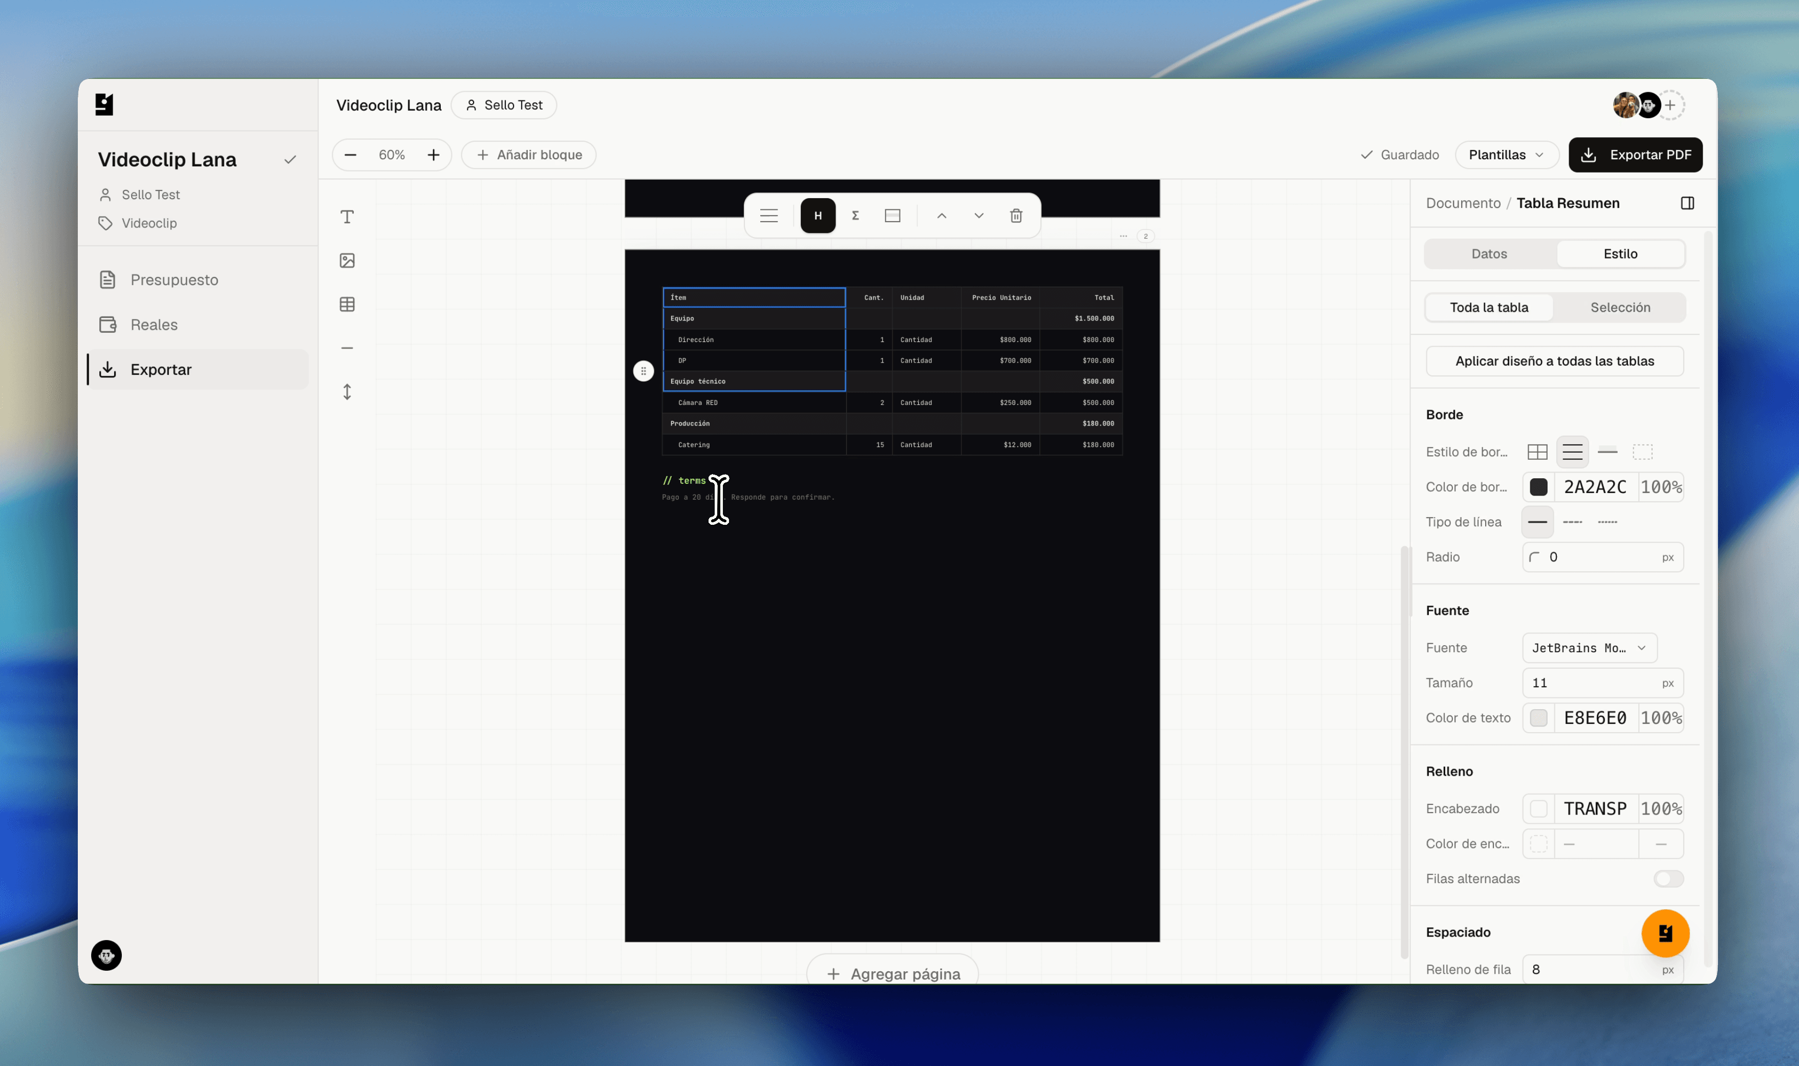Click the Relleno de fila input

[1603, 970]
